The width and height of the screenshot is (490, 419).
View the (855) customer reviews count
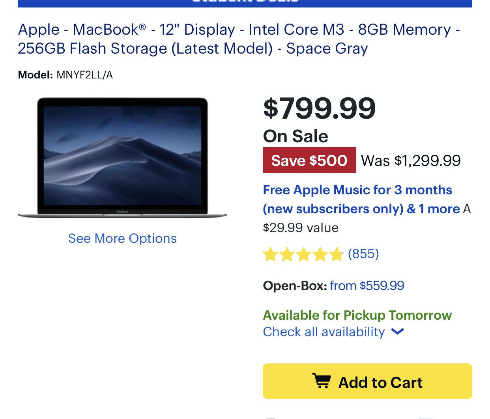363,254
